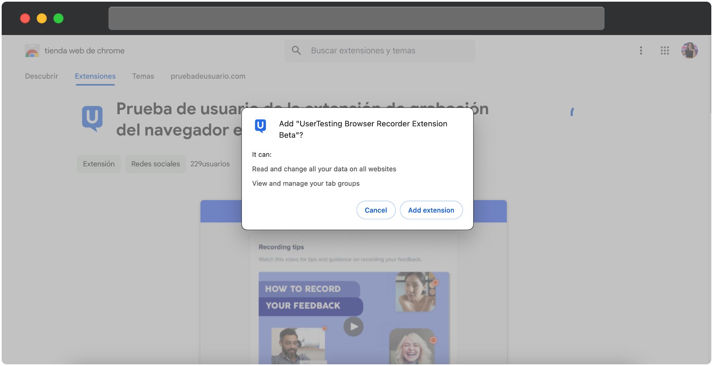Viewport: 713px width, 366px height.
Task: Open the Temas tab
Action: pos(143,76)
